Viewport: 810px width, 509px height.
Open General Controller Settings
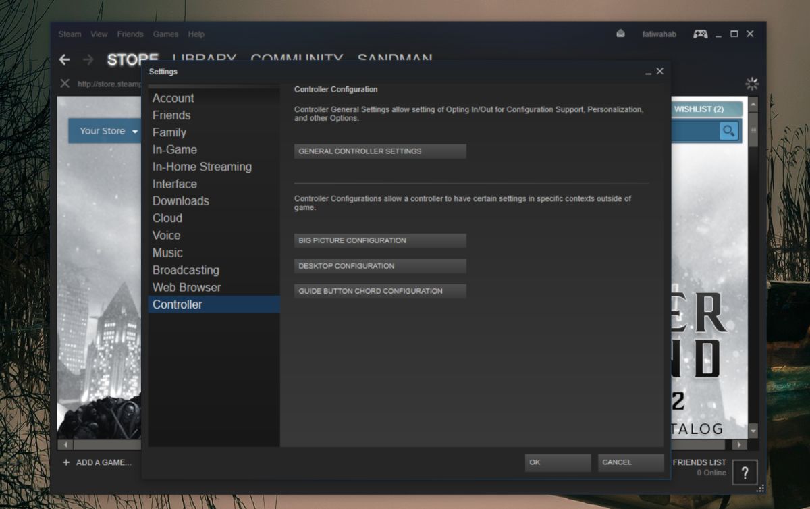coord(380,151)
